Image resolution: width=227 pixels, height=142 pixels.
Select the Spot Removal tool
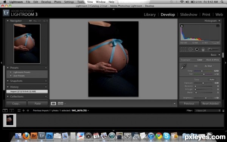point(190,49)
